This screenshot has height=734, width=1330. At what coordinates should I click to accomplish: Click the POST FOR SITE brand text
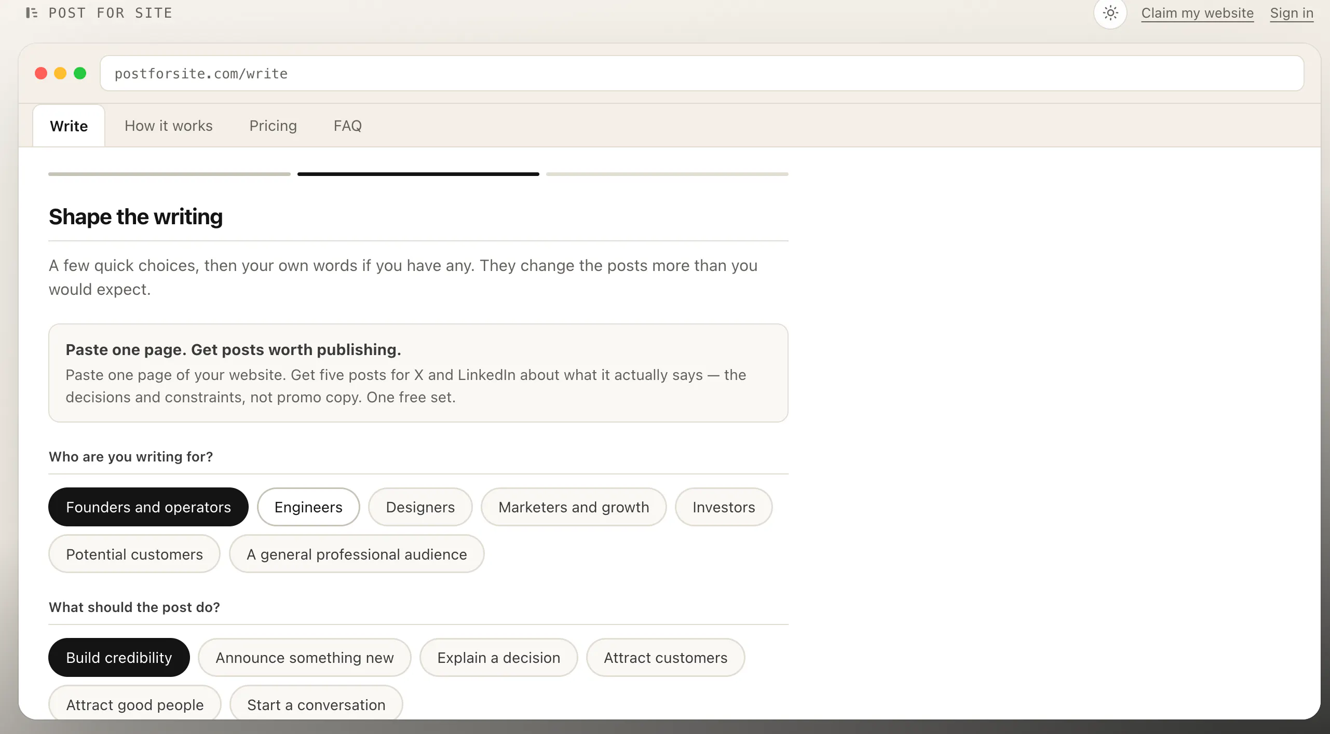[x=110, y=13]
